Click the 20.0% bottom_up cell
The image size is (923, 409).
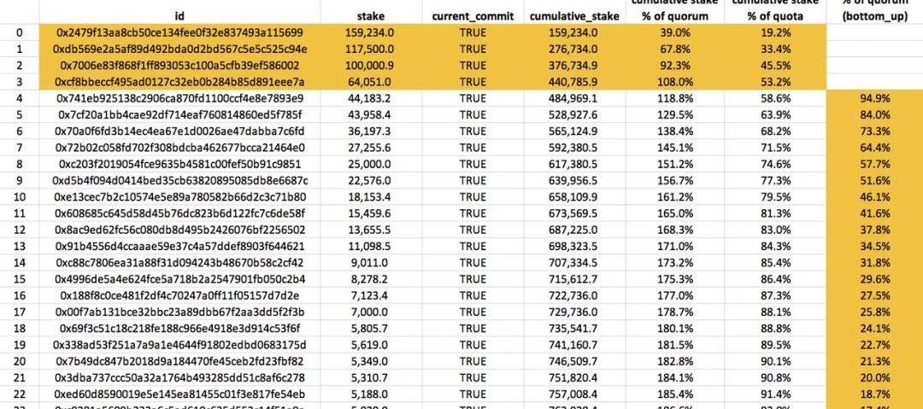875,377
